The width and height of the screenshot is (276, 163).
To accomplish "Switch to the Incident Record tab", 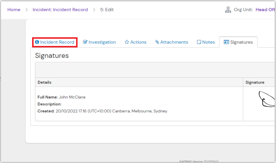I will click(x=57, y=42).
